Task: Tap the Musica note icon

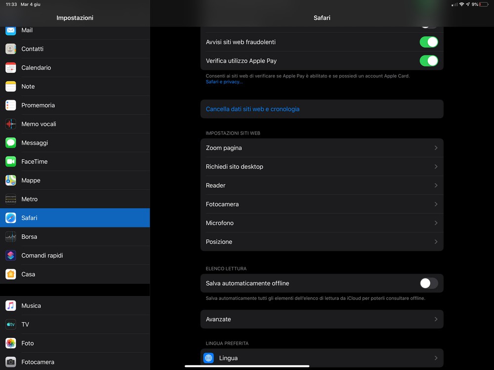Action: point(11,305)
